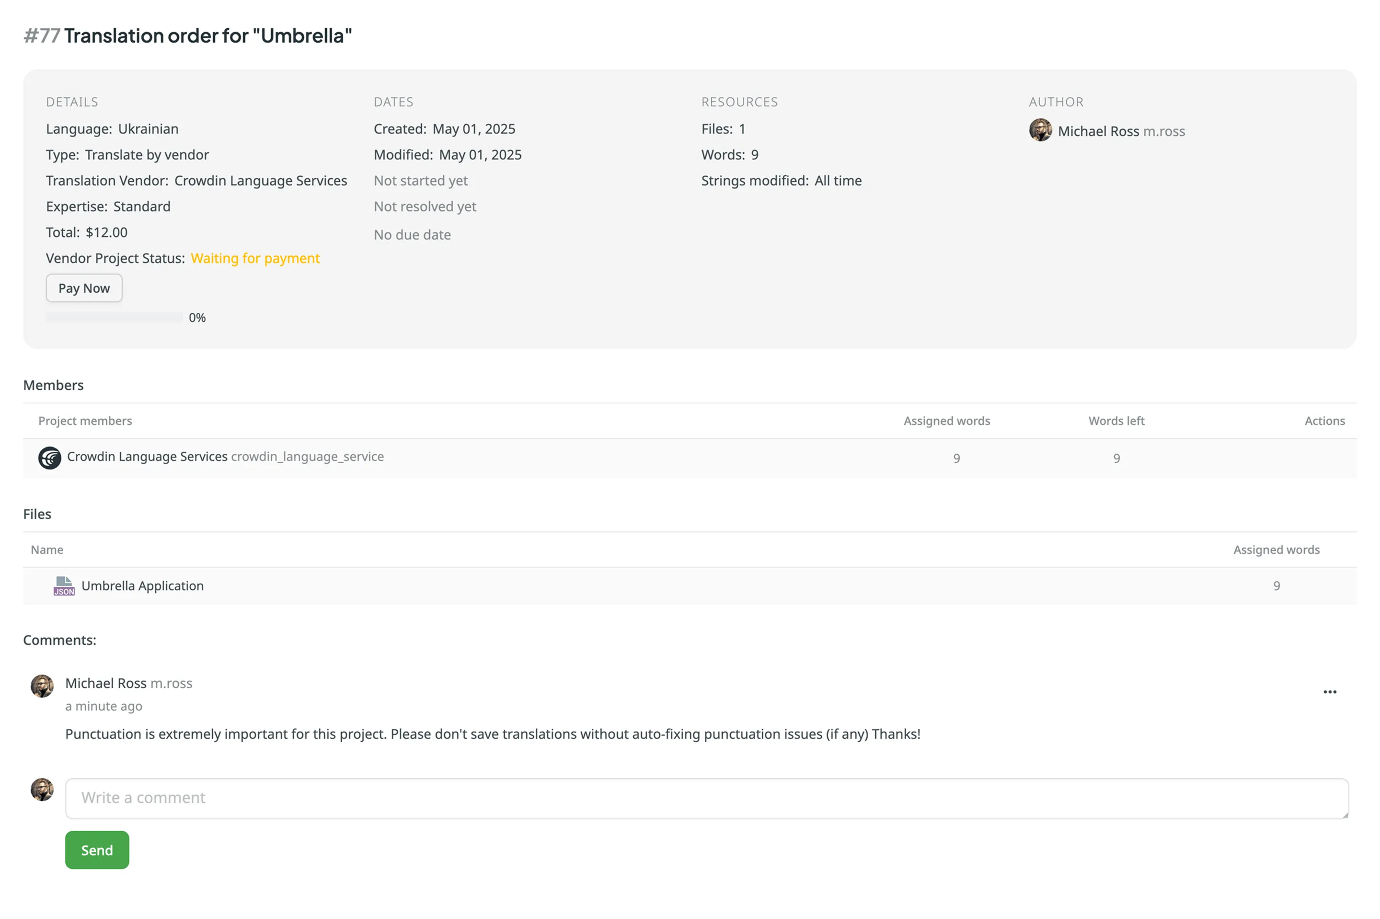Click the Assigned words column header in Members
This screenshot has width=1380, height=919.
pos(946,421)
